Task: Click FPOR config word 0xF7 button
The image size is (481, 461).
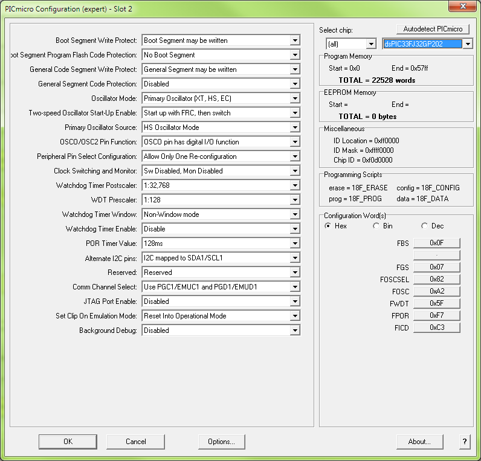Action: (437, 315)
